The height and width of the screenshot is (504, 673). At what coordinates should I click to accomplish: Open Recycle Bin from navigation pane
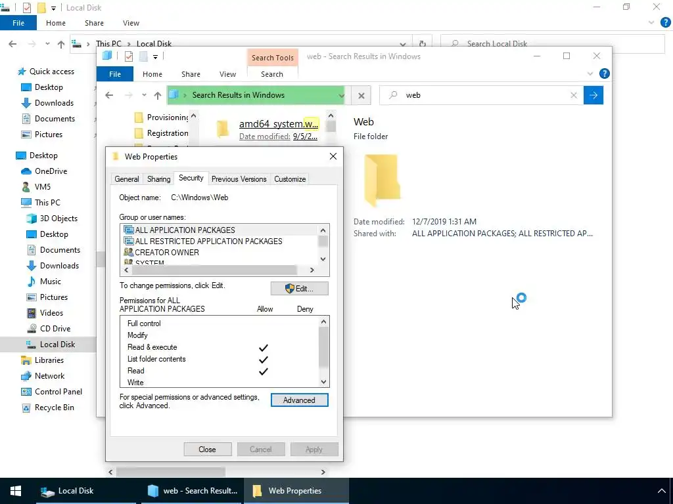pyautogui.click(x=47, y=408)
